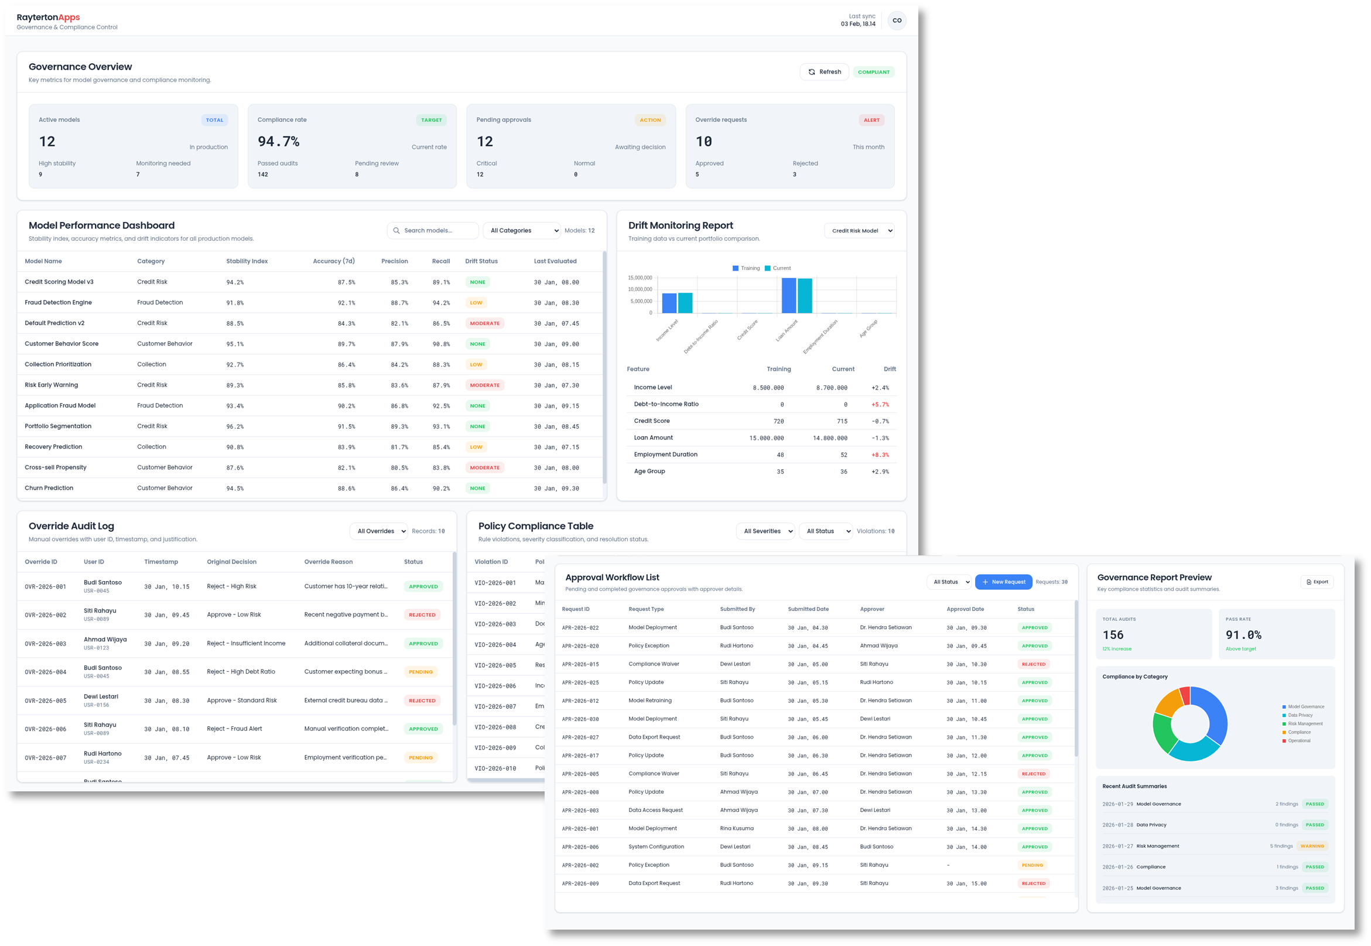This screenshot has height=946, width=1371.
Task: Toggle the Training legend in the drift chart
Action: click(x=746, y=268)
